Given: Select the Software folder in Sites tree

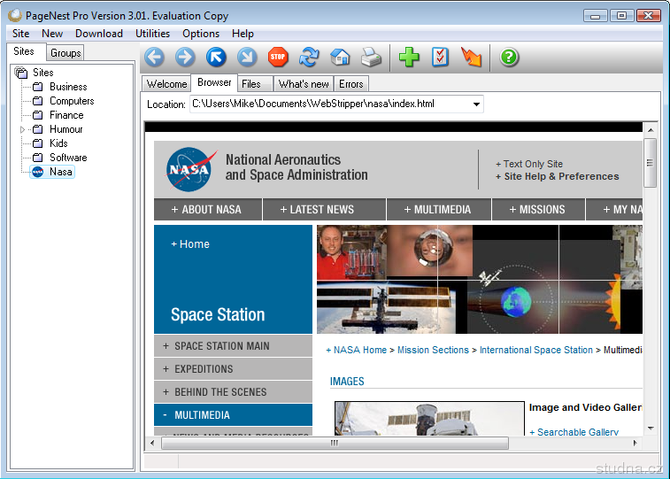Looking at the screenshot, I should 67,158.
